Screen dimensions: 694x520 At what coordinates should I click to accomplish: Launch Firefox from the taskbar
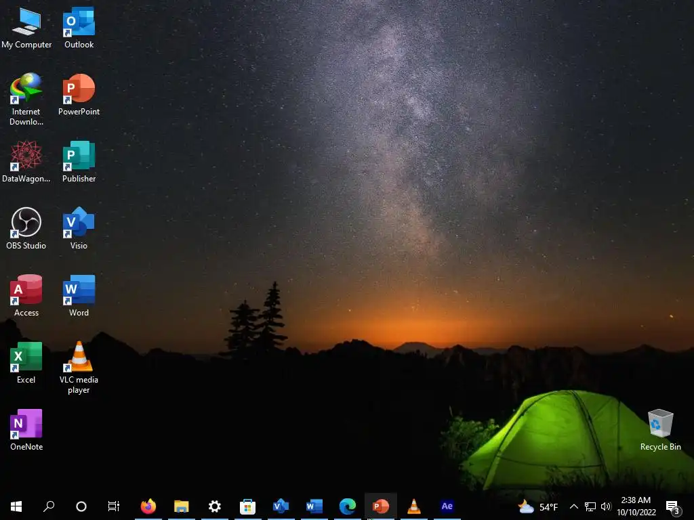(148, 506)
